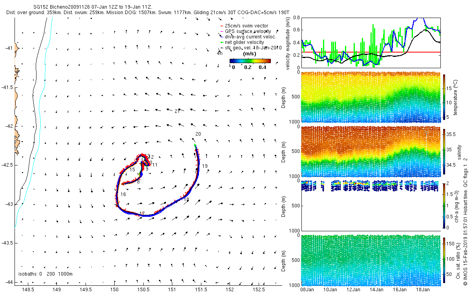Image resolution: width=471 pixels, height=294 pixels.
Task: Click the '-43' latitude tick
Action: coord(9,204)
